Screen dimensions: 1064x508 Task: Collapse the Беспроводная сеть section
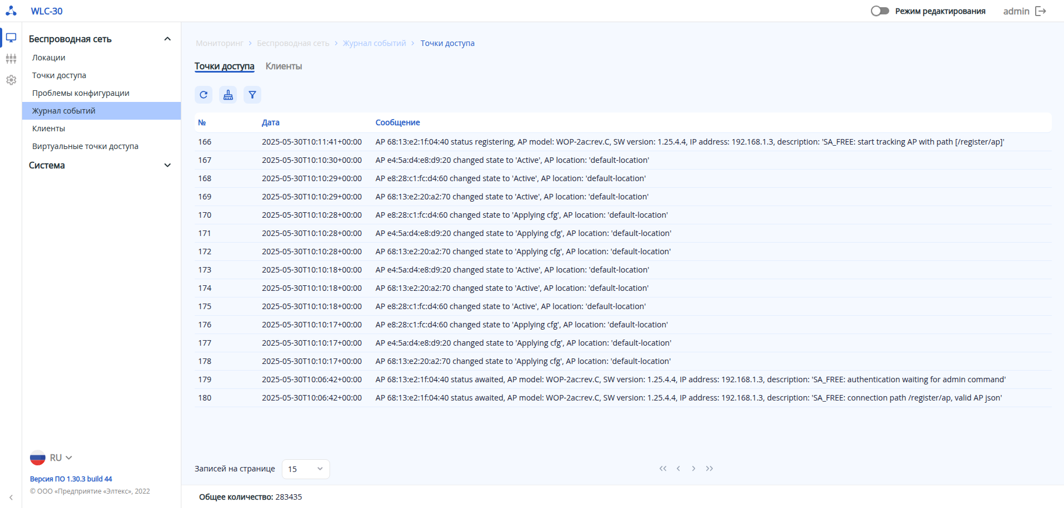pyautogui.click(x=168, y=39)
